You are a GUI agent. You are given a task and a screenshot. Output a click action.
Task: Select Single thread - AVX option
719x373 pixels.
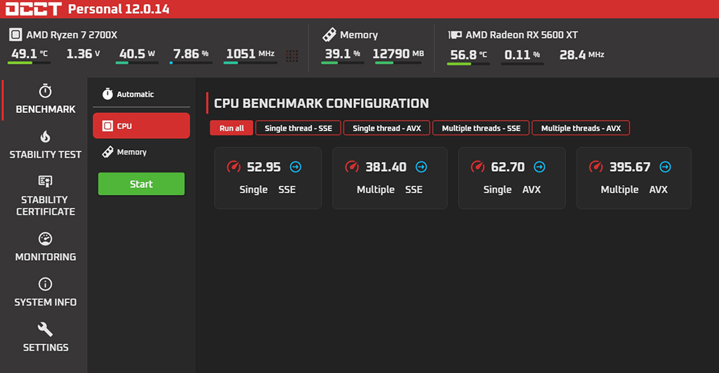(x=386, y=128)
